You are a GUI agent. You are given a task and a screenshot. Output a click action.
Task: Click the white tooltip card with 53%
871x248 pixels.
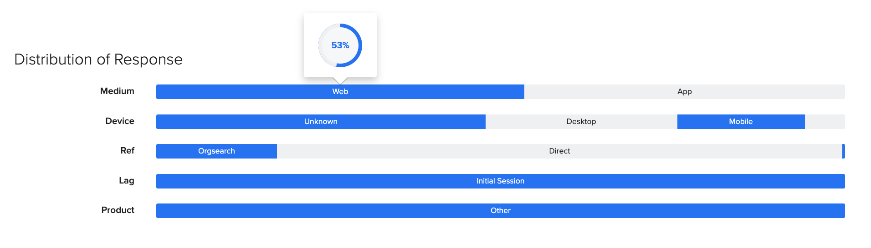[340, 45]
